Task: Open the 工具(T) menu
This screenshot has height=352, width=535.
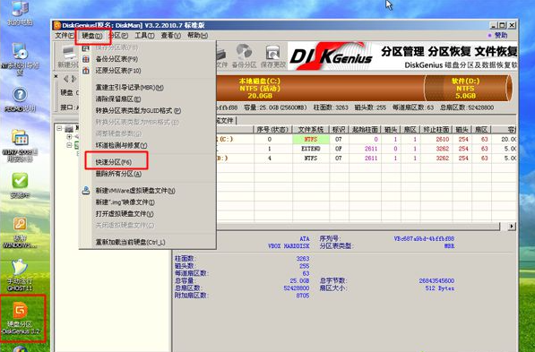Action: click(x=144, y=35)
